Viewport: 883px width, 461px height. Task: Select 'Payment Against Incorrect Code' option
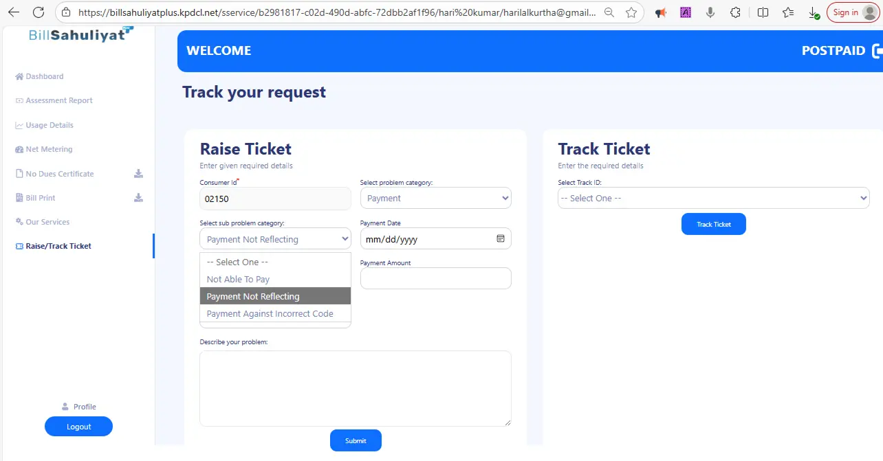(x=270, y=314)
